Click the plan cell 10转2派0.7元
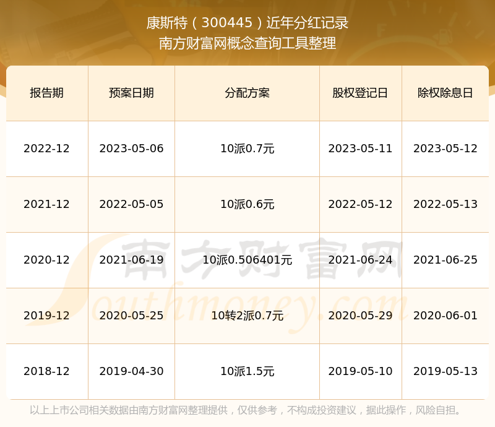 click(x=247, y=316)
